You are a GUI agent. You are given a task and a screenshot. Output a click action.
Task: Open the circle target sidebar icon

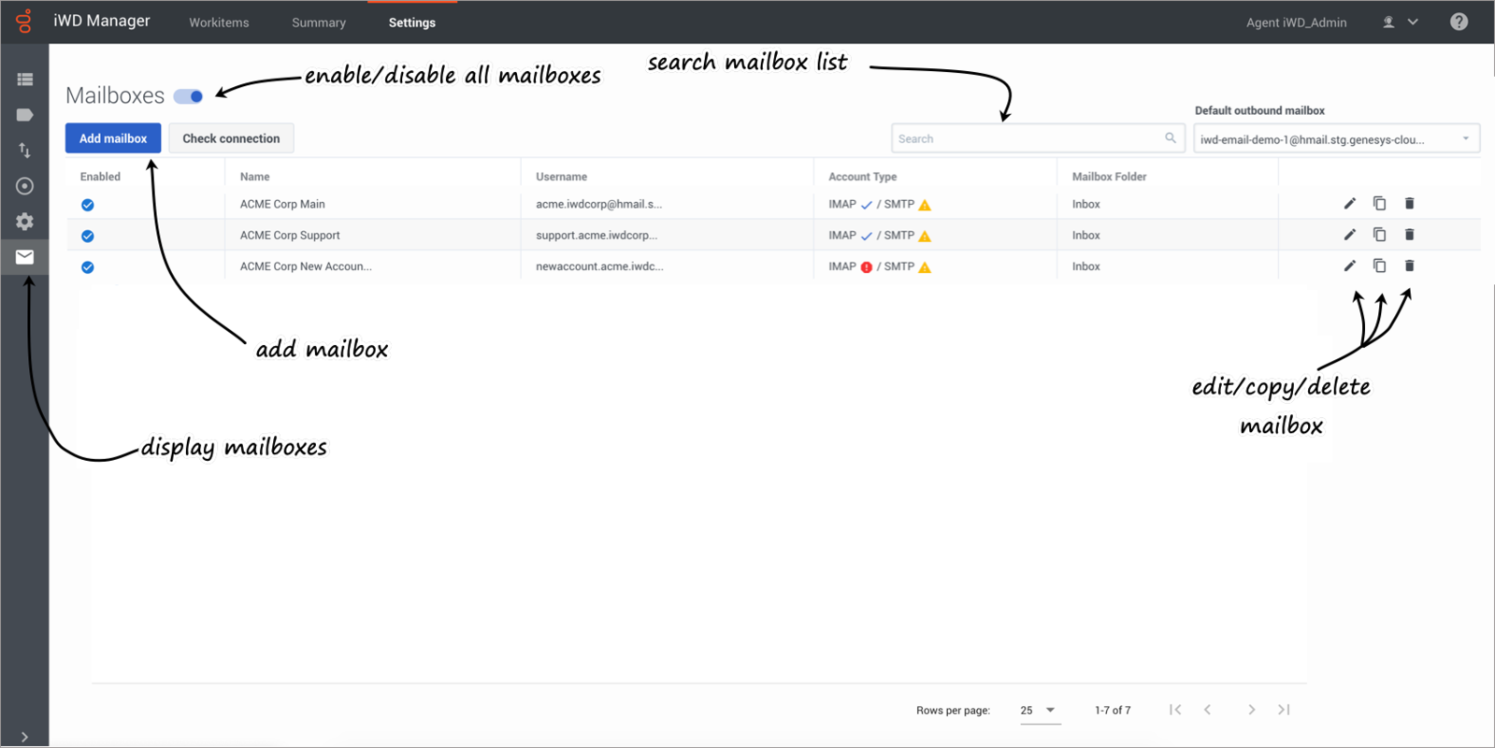(25, 186)
